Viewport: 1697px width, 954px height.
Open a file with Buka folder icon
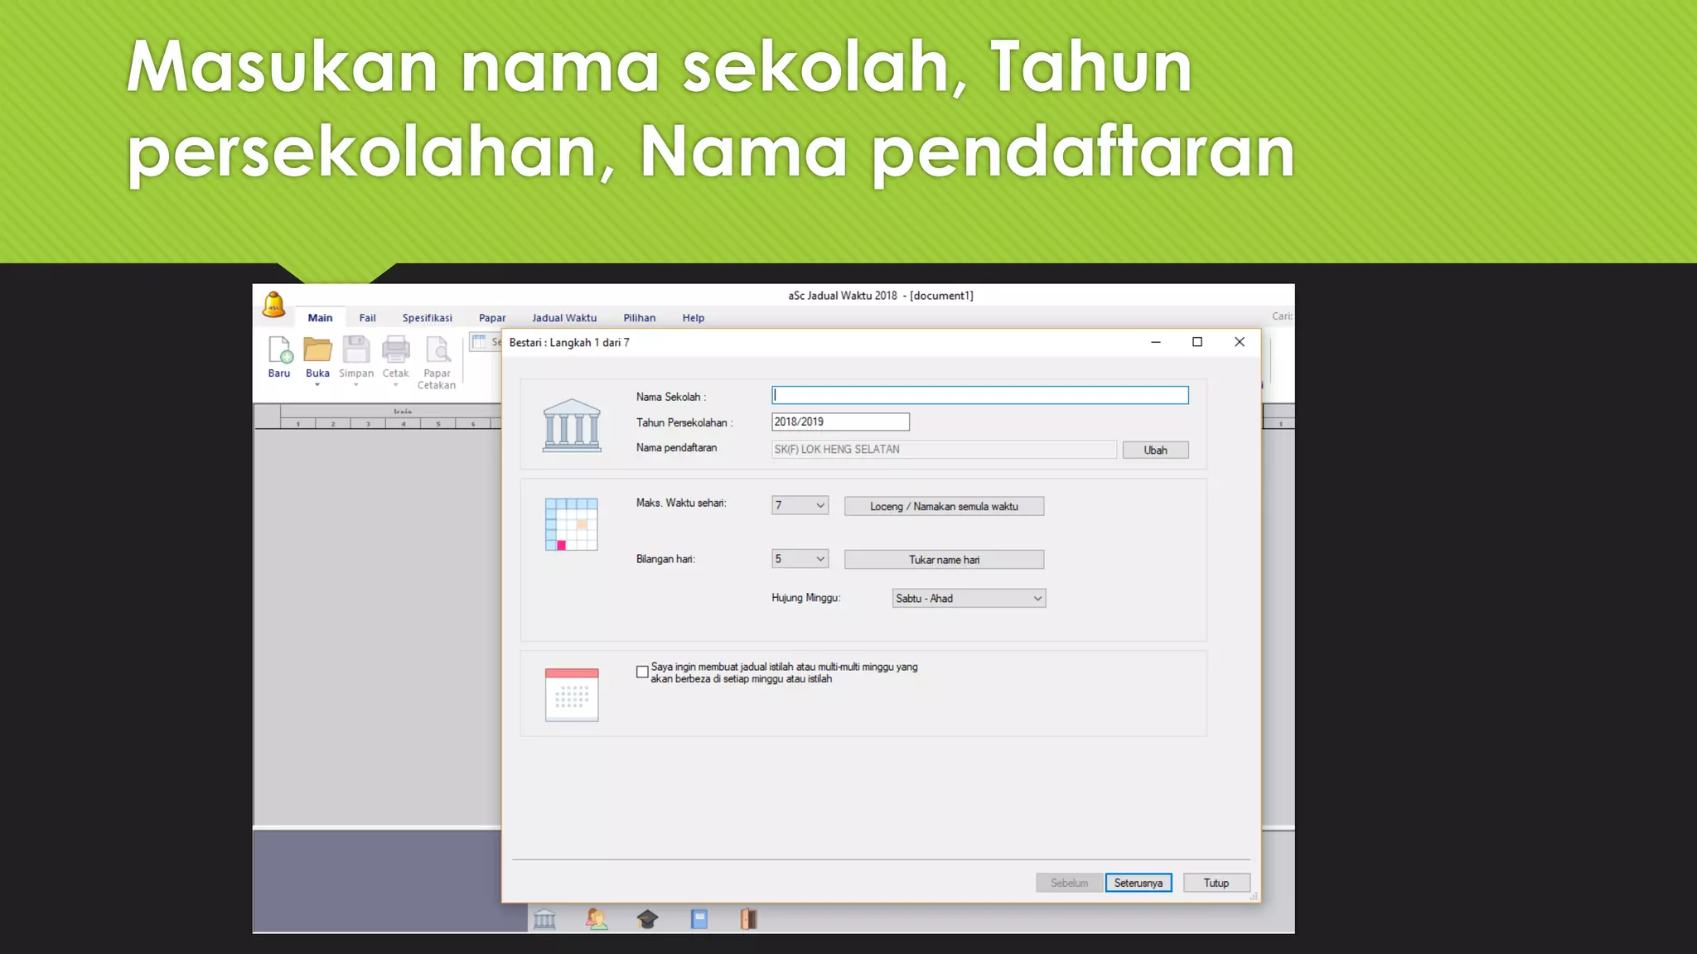[x=317, y=349]
